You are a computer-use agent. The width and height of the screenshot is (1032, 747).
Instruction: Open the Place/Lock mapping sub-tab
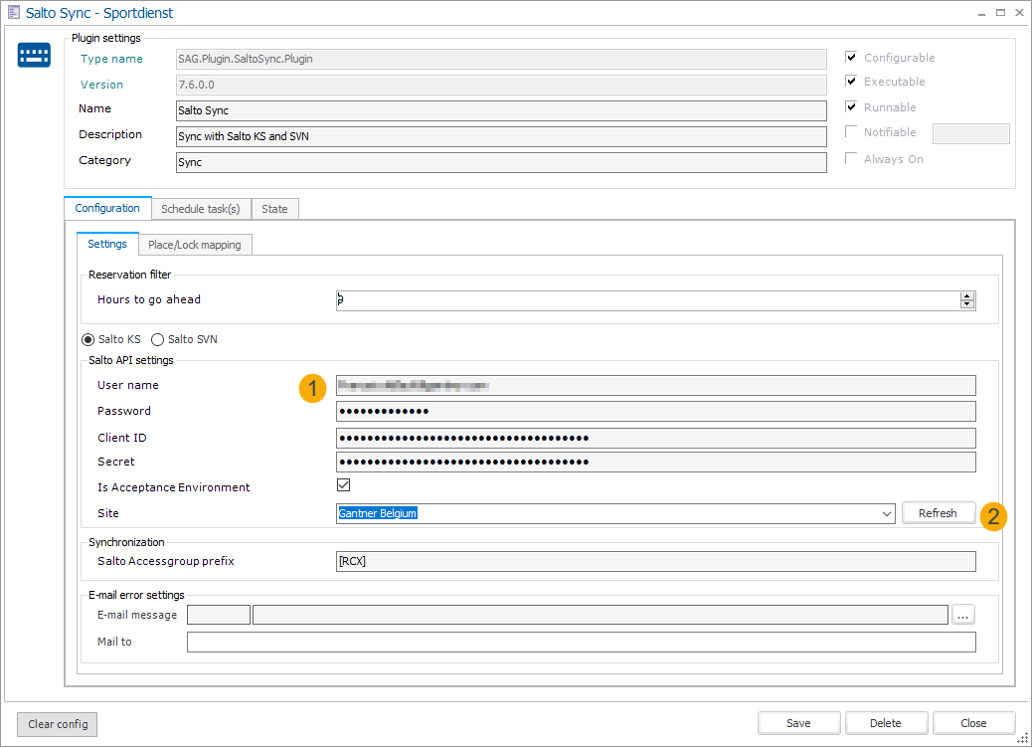[194, 245]
